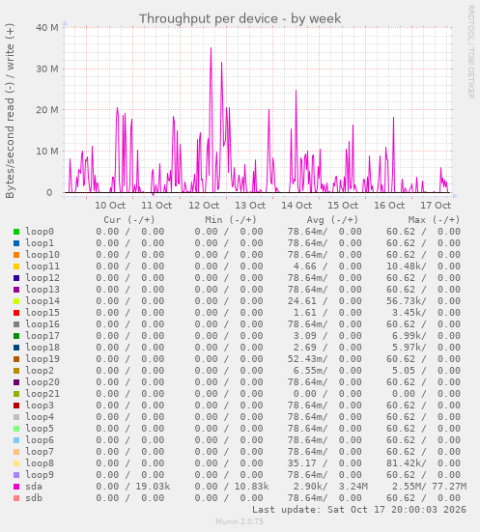
Task: Select the loop20 legend label
Action: 42,382
